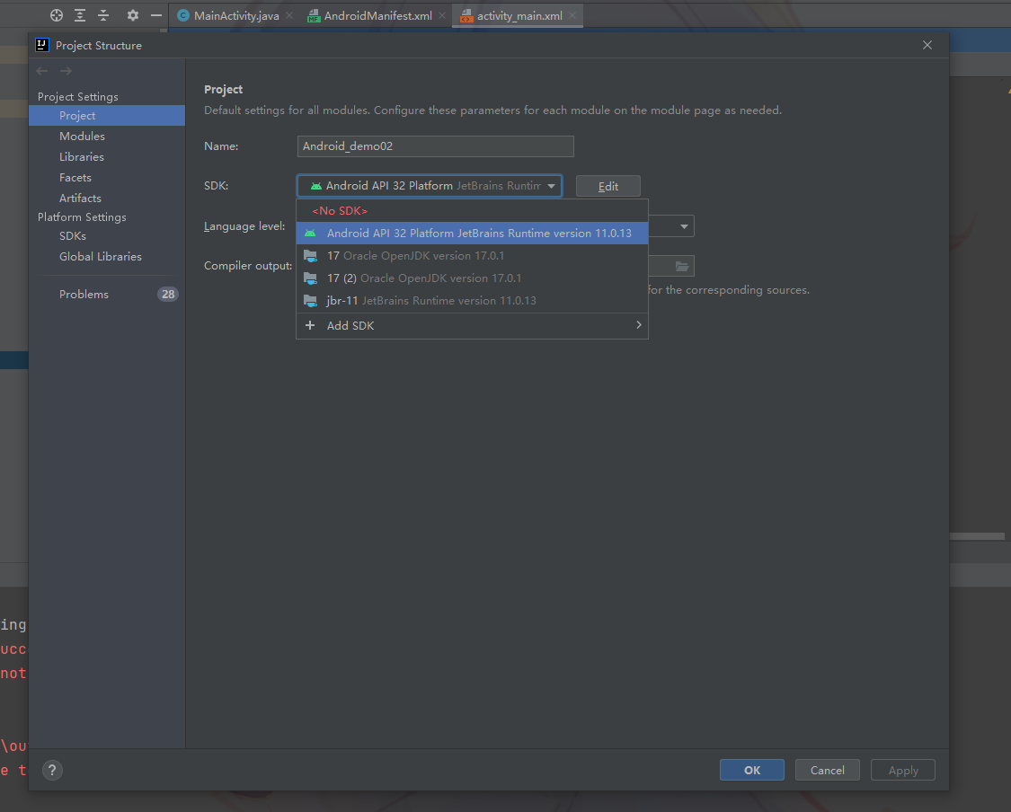This screenshot has width=1011, height=812.
Task: Close the activity_main.xml tab with its X
Action: coord(572,15)
